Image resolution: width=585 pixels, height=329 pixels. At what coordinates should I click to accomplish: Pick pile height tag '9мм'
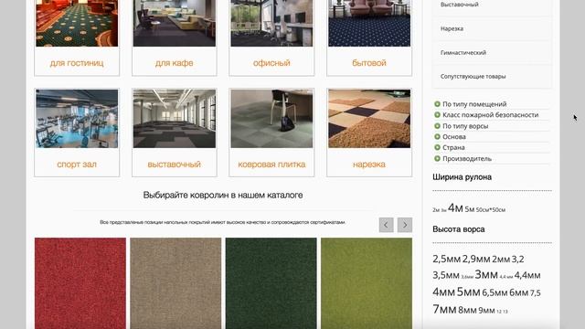pyautogui.click(x=486, y=310)
